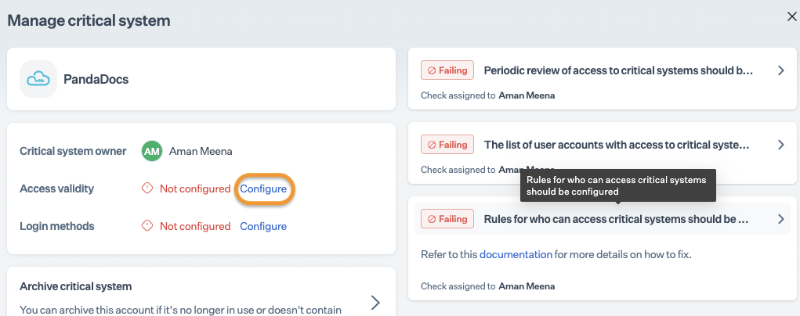Click the AM owner avatar icon
The height and width of the screenshot is (316, 800).
pyautogui.click(x=152, y=151)
